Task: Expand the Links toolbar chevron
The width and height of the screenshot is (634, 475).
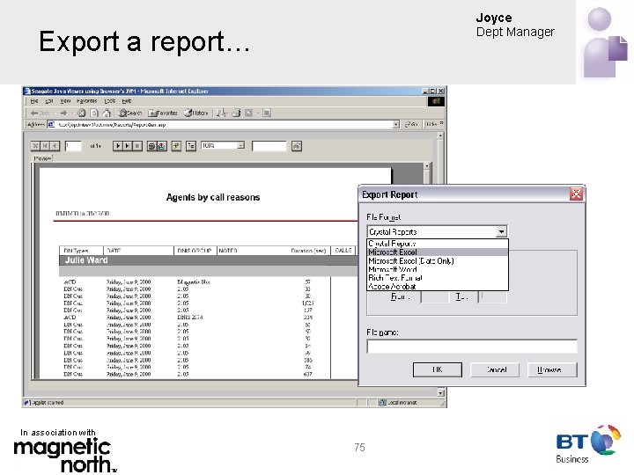Action: 441,123
